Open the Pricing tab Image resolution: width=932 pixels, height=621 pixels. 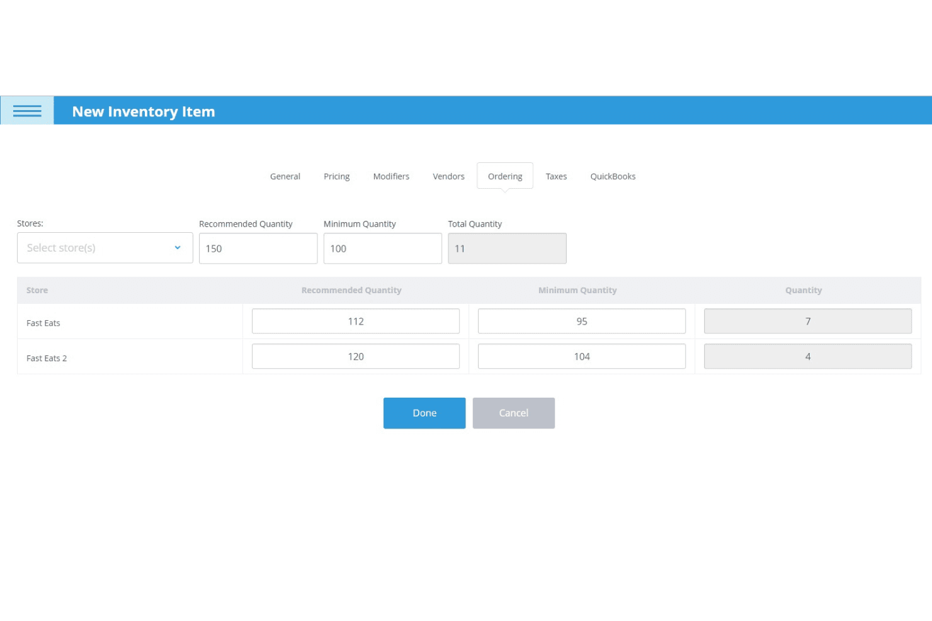(x=337, y=176)
